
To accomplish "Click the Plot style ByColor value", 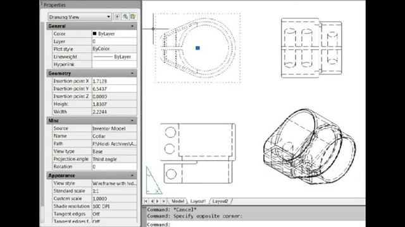I will click(x=115, y=49).
